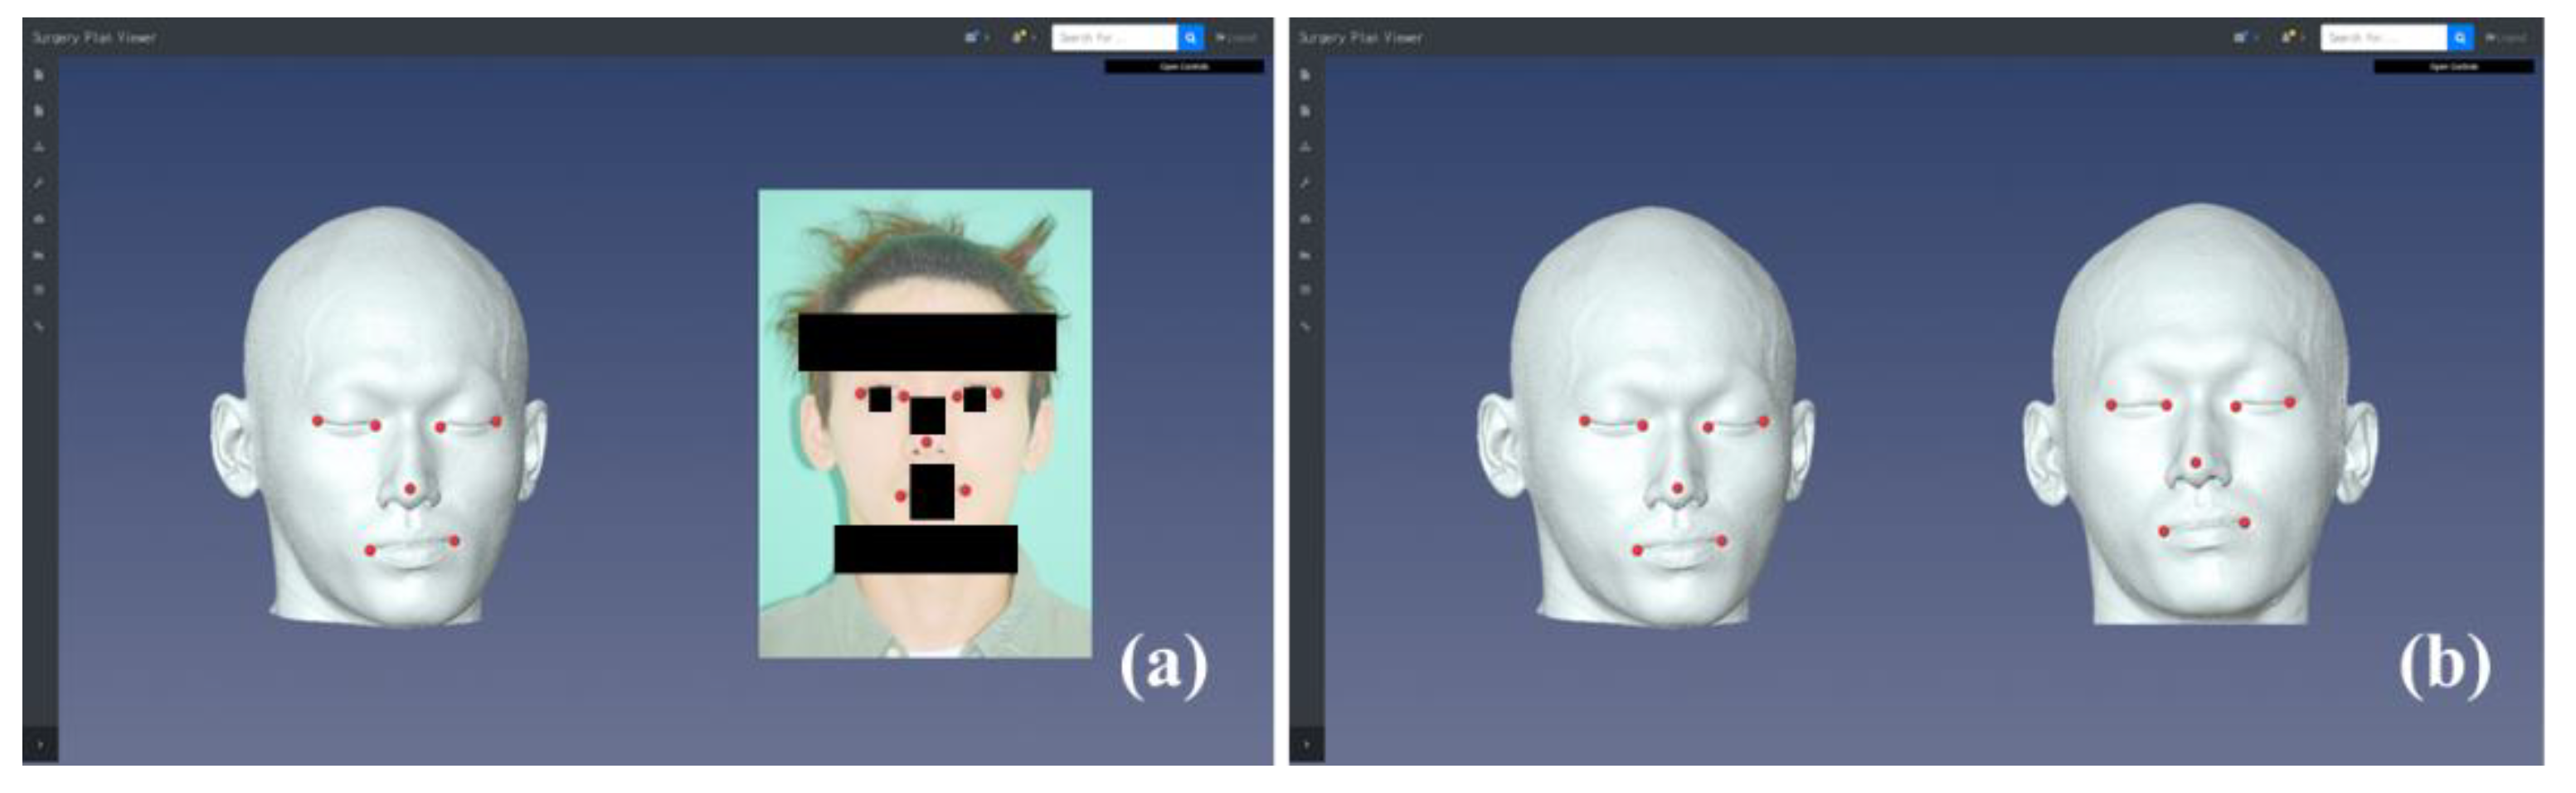Select nose tip landmark on panel (b) left head
Screen dimensions: 2576x793
click(1677, 489)
